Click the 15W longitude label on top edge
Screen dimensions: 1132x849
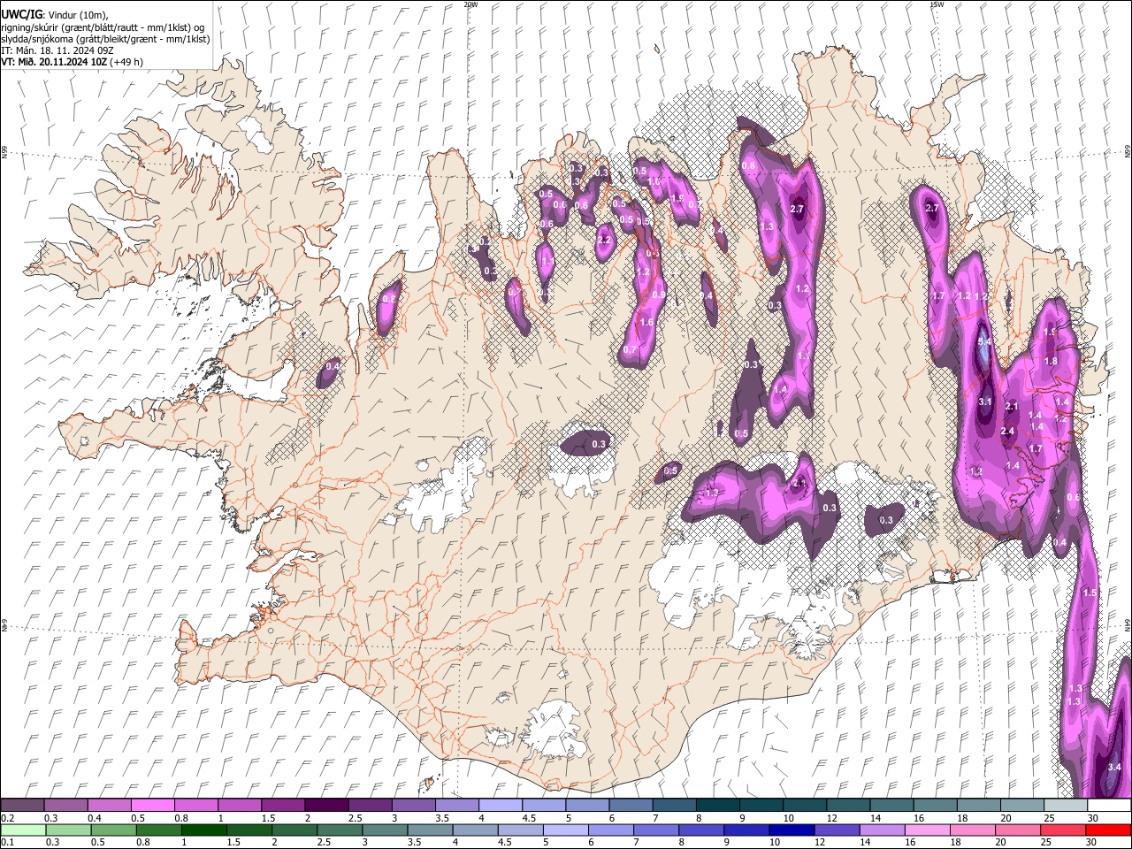pyautogui.click(x=937, y=4)
